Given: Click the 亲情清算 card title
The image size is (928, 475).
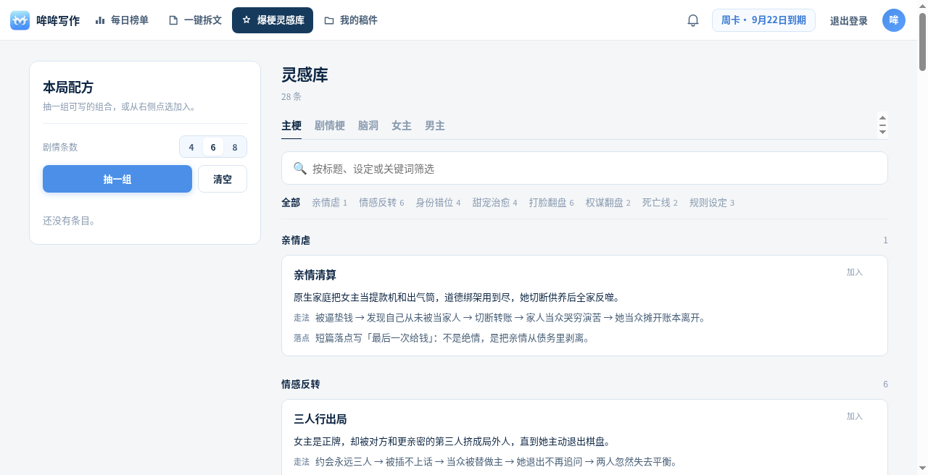Looking at the screenshot, I should (x=315, y=275).
